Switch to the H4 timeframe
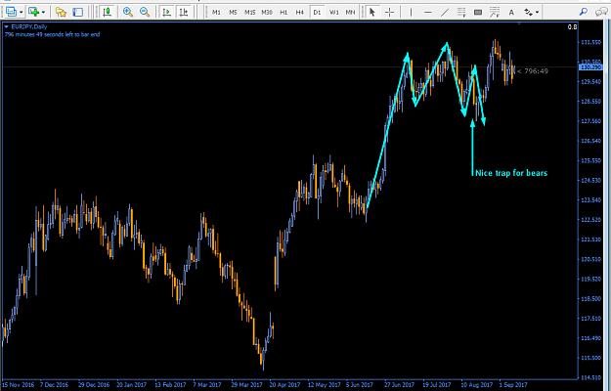 click(300, 13)
